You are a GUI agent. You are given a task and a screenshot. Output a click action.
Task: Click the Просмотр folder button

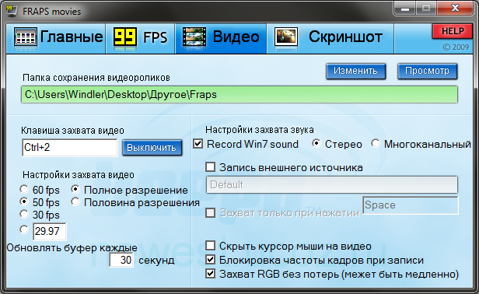tap(427, 72)
